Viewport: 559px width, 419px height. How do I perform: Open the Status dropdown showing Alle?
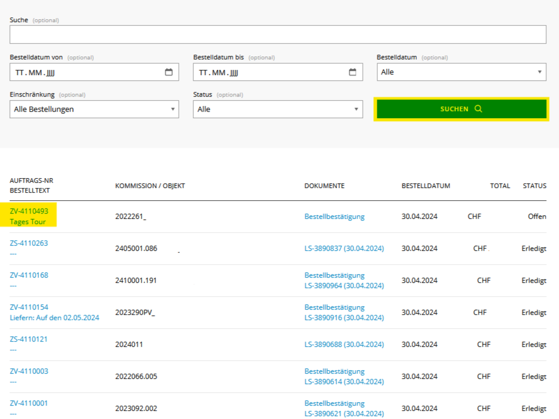point(278,109)
